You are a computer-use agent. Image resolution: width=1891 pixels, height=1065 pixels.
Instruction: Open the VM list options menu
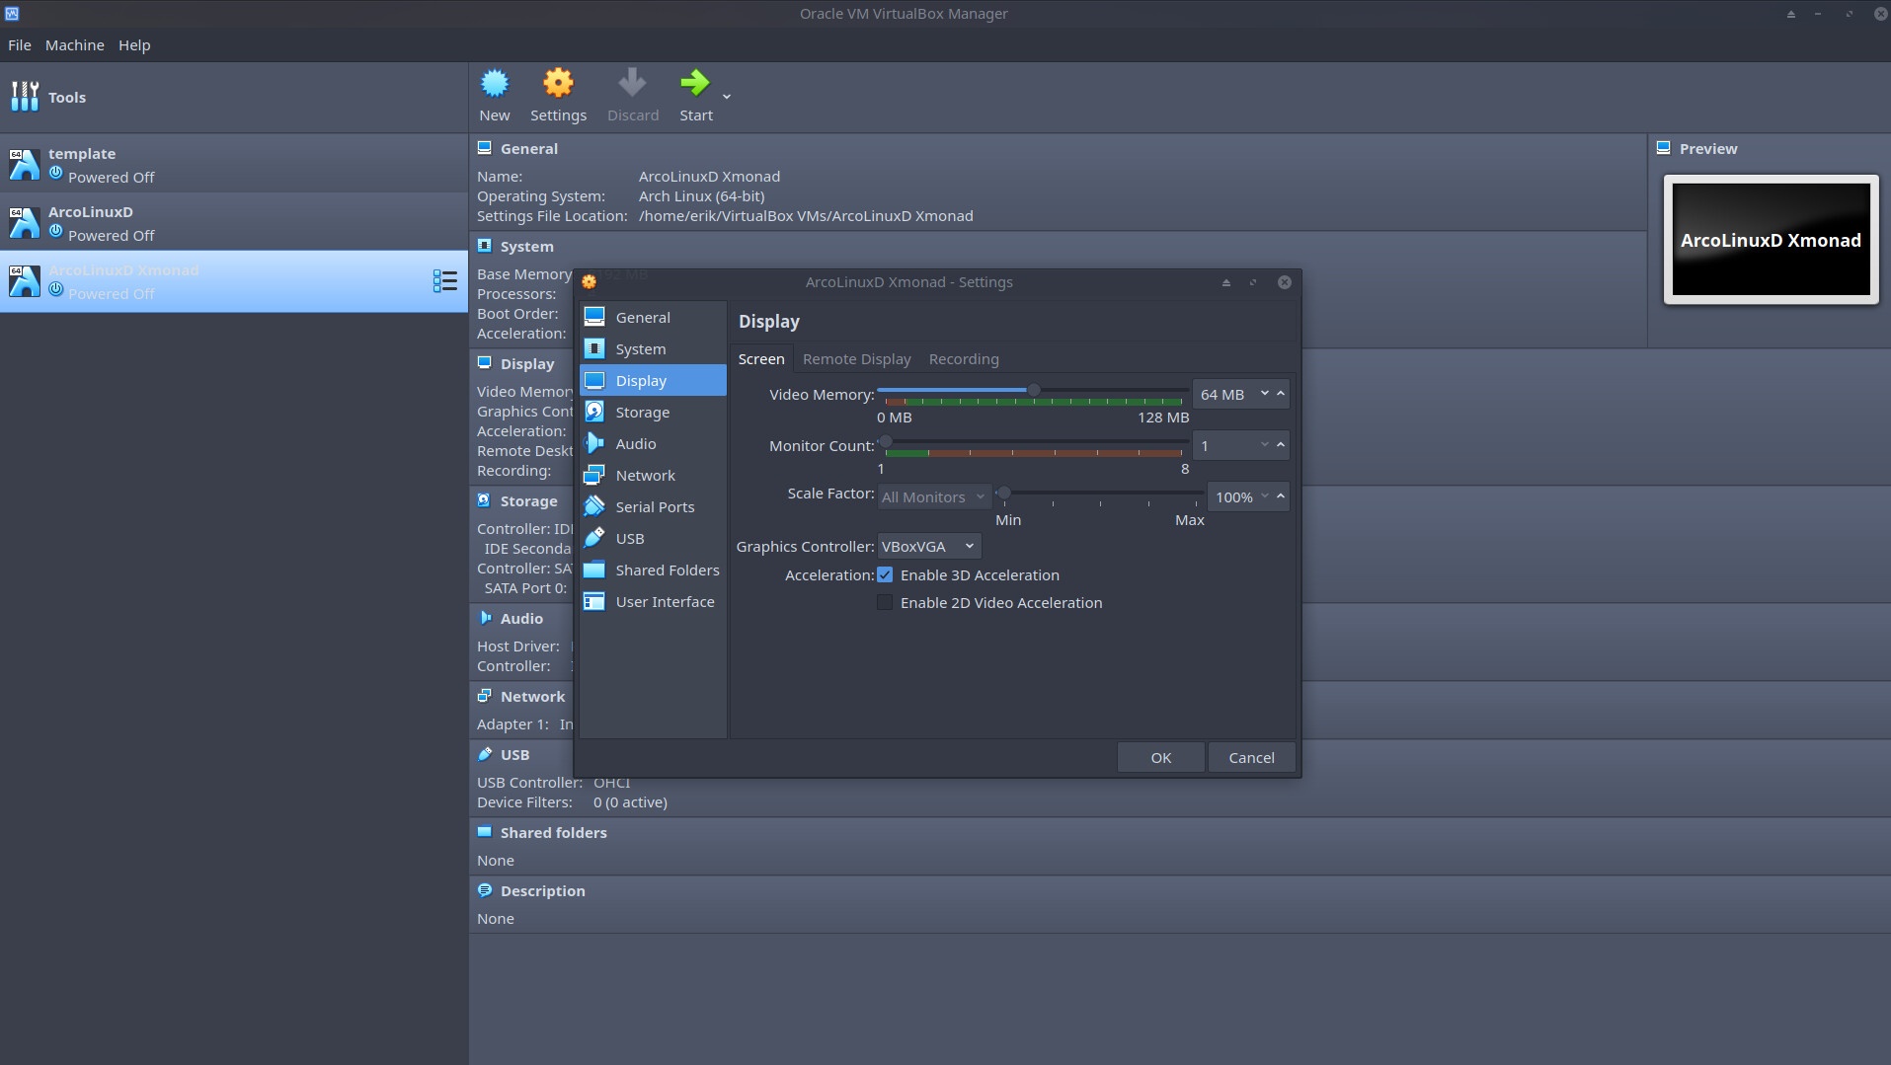(x=445, y=280)
